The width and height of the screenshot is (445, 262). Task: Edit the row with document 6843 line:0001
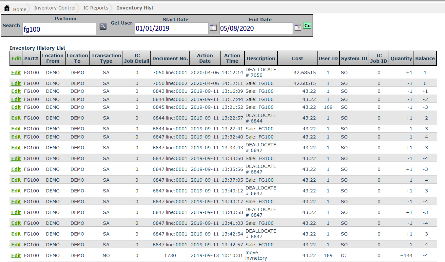point(16,91)
